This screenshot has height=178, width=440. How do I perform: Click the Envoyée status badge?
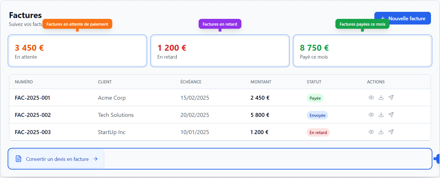pyautogui.click(x=317, y=115)
